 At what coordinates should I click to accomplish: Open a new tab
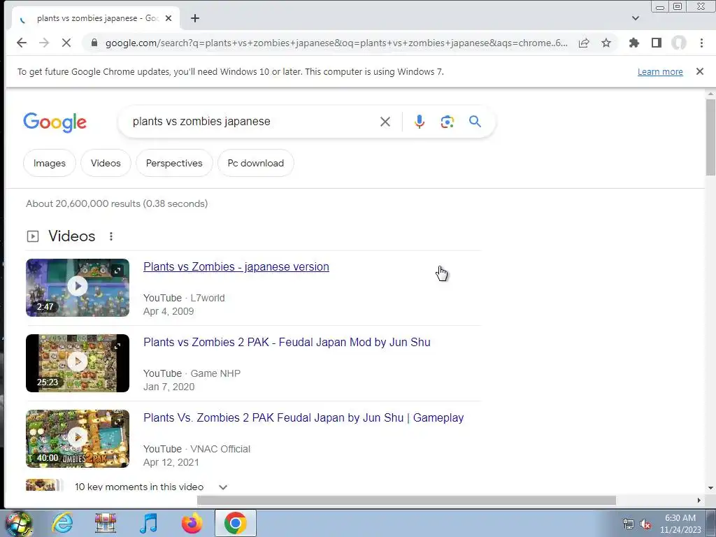pyautogui.click(x=195, y=18)
